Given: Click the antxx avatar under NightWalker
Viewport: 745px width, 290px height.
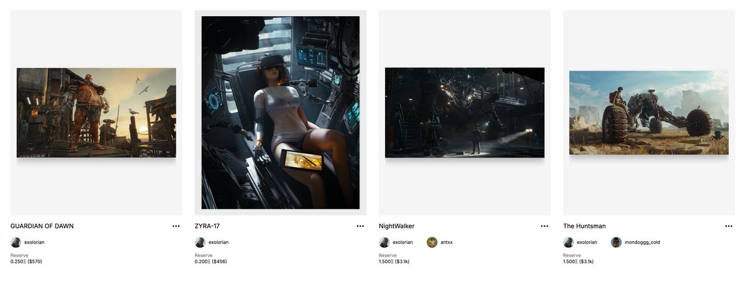Looking at the screenshot, I should [x=432, y=242].
